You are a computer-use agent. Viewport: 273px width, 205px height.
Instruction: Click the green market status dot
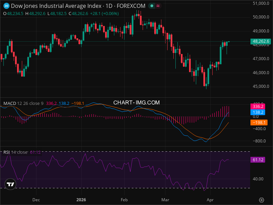(x=152, y=6)
